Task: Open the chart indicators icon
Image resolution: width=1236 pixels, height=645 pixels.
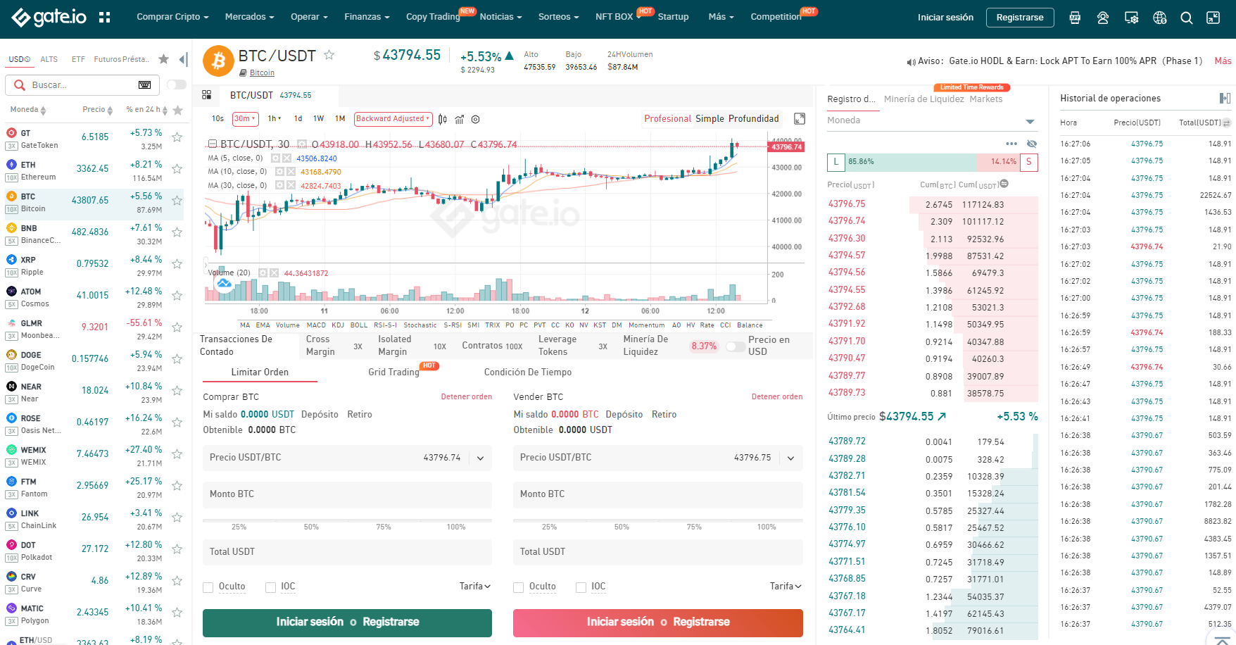Action: tap(459, 119)
